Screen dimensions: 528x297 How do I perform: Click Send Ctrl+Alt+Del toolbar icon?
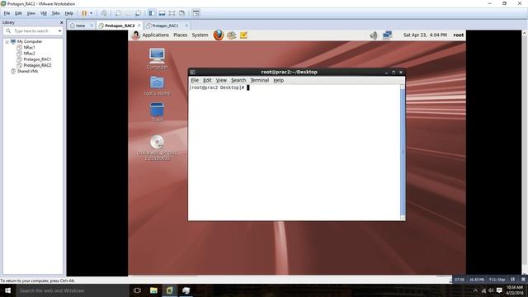coord(104,13)
